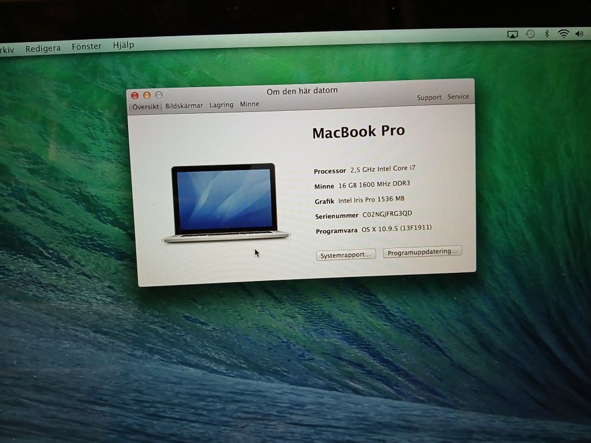Click the volume speaker icon
The width and height of the screenshot is (591, 443).
pos(579,33)
